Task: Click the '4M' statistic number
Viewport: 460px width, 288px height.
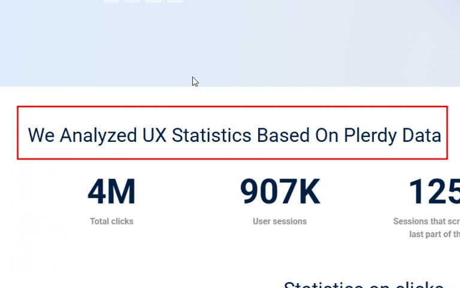Action: pyautogui.click(x=111, y=192)
